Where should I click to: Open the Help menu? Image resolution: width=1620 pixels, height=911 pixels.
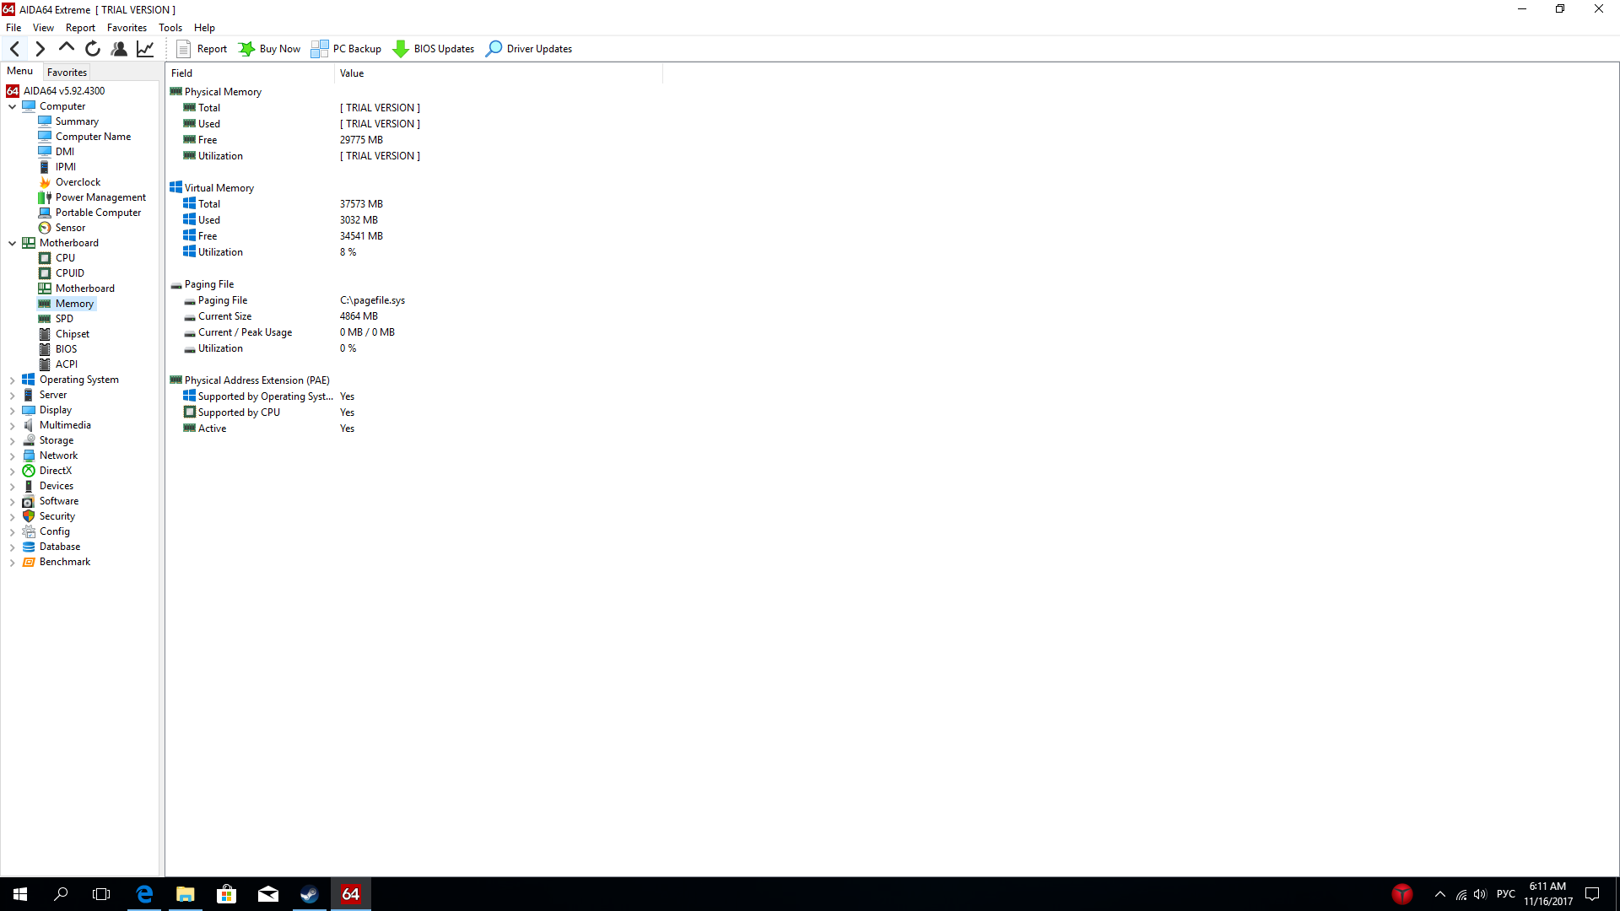[x=204, y=28]
